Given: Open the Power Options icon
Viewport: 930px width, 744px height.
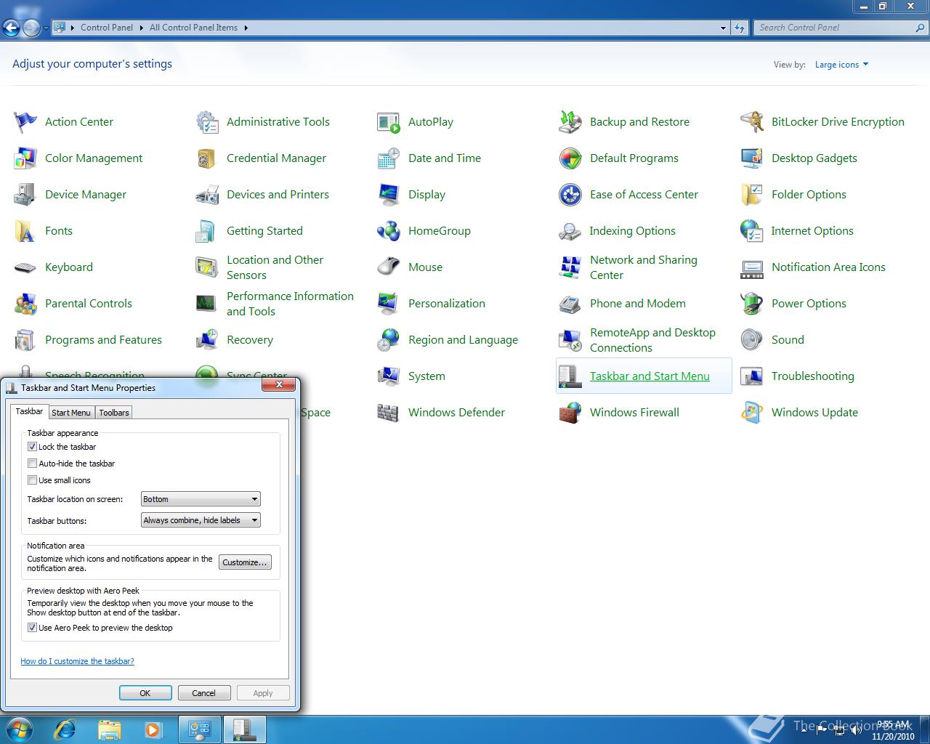Looking at the screenshot, I should pyautogui.click(x=752, y=304).
